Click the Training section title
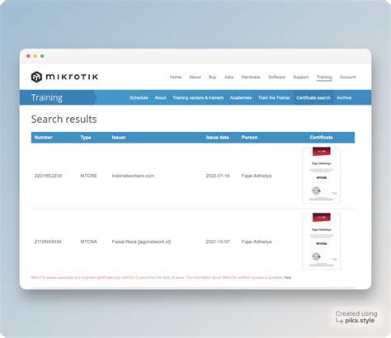Image resolution: width=391 pixels, height=338 pixels. [x=47, y=97]
